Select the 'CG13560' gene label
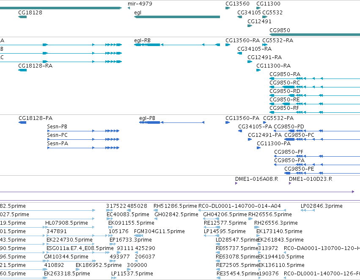360x280 pixels. [237, 4]
